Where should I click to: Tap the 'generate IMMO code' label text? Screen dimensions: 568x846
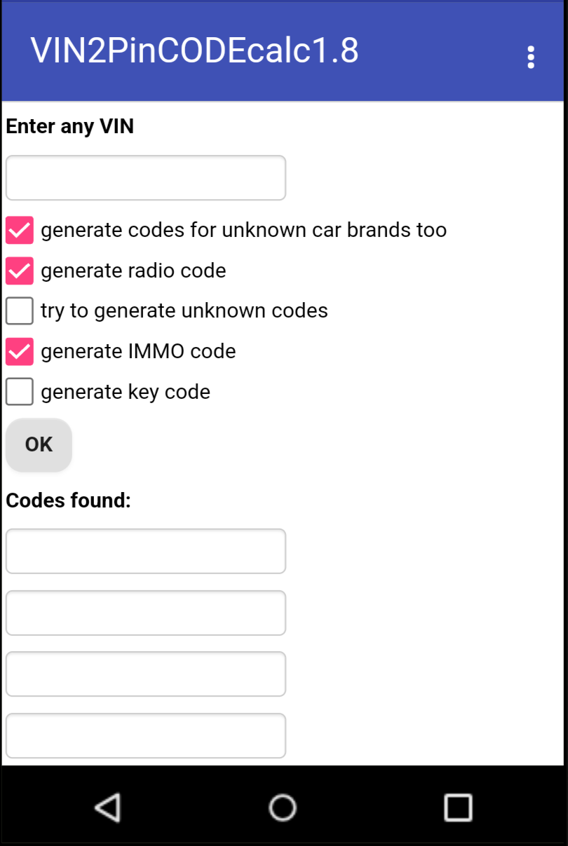pos(138,351)
